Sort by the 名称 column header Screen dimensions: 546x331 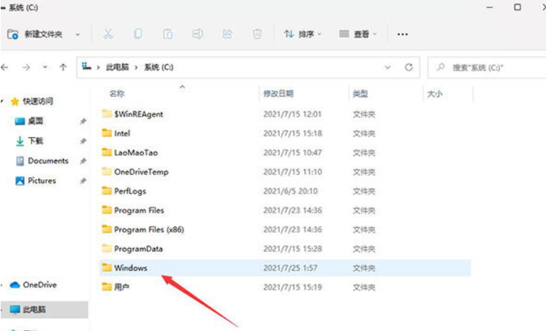click(117, 93)
